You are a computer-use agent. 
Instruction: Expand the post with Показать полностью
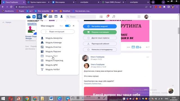93,84
